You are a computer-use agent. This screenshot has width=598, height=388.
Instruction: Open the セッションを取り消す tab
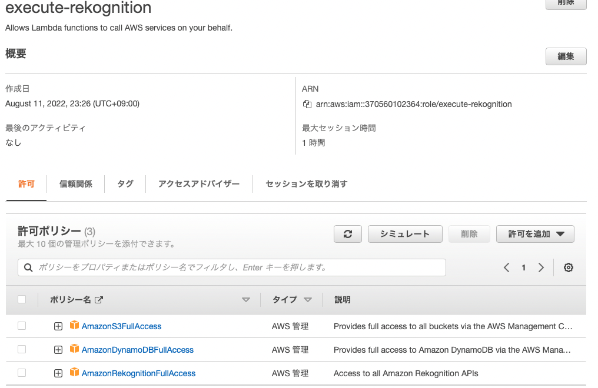click(307, 184)
